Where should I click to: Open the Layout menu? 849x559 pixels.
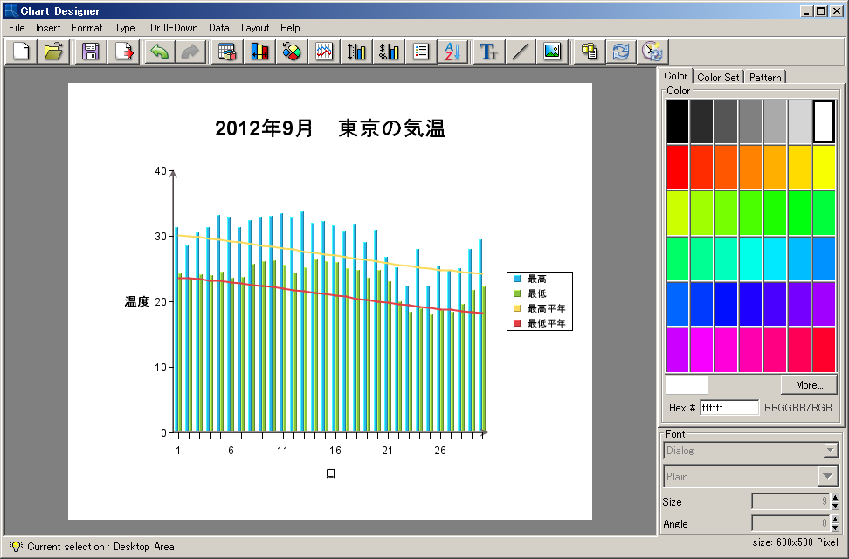(x=255, y=28)
